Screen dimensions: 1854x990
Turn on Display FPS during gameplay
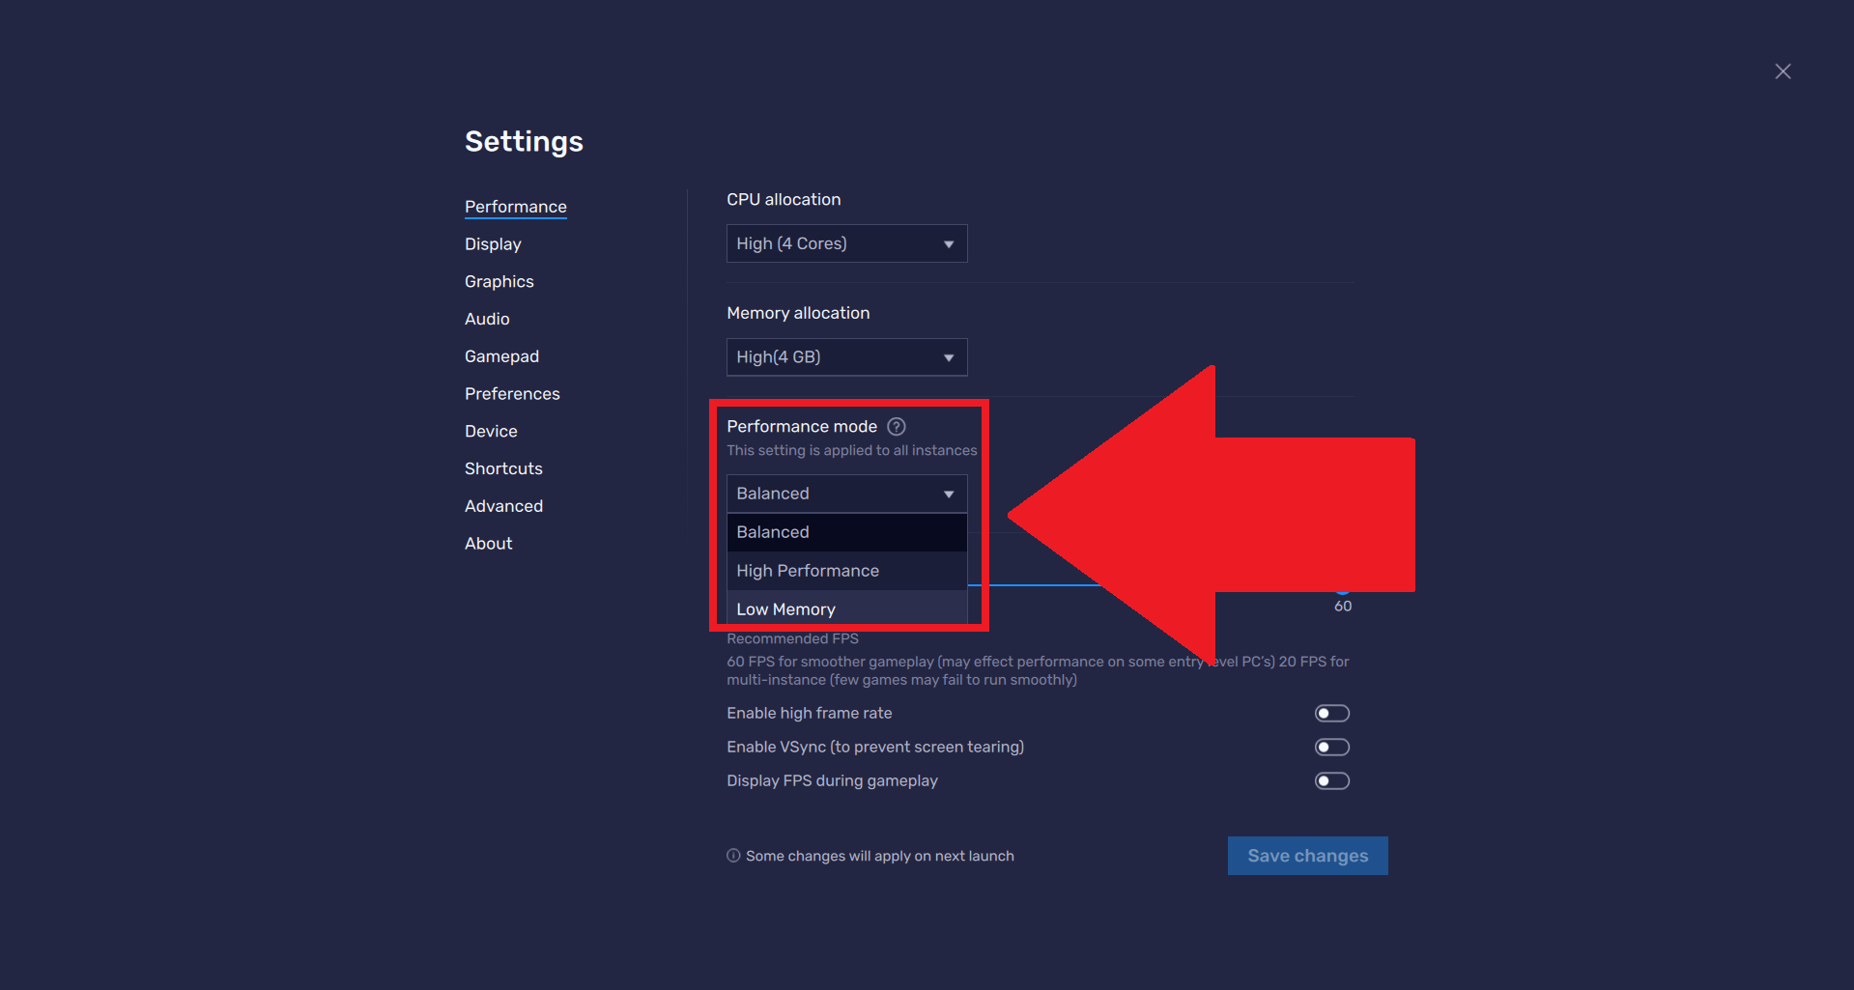click(x=1331, y=780)
